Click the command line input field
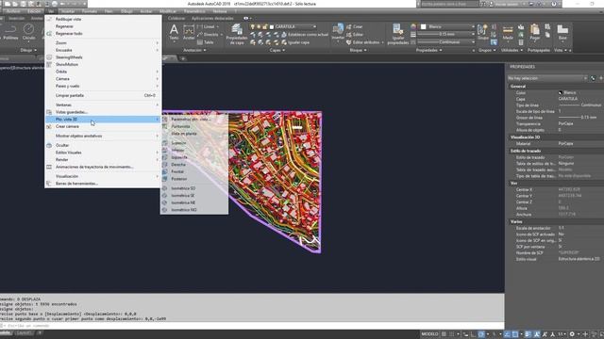The image size is (604, 339). 252,326
